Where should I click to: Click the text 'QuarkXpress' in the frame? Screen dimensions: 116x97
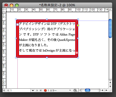[x=66, y=40]
